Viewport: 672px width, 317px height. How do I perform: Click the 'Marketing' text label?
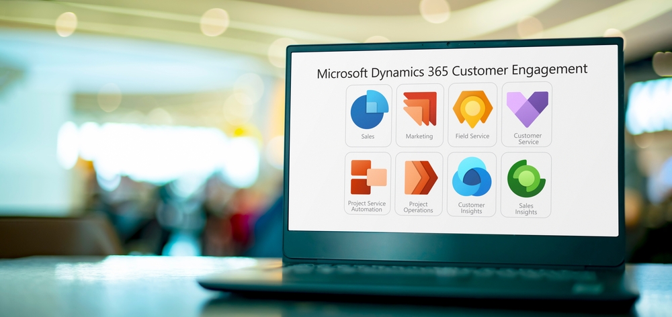pos(419,136)
